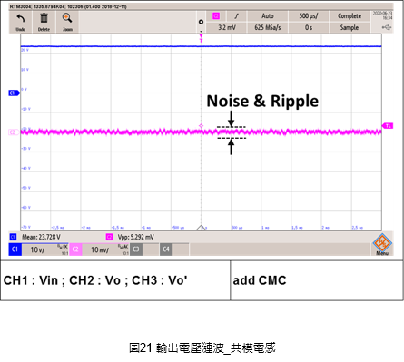Click the pink TL trigger level marker

click(388, 126)
